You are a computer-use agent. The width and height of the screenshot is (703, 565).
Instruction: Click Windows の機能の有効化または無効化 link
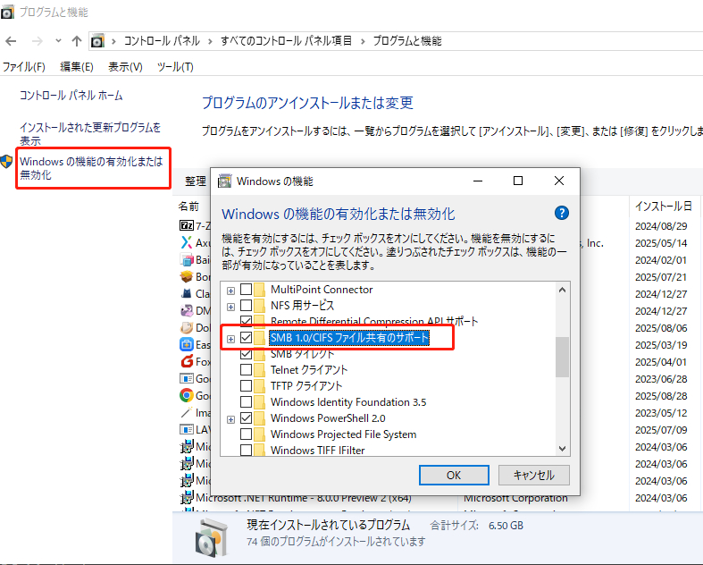coord(91,168)
